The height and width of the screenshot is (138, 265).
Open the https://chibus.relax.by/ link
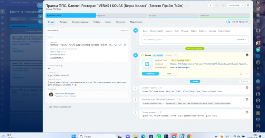(58, 75)
